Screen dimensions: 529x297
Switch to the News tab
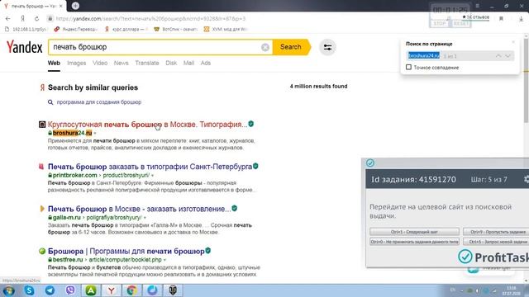coord(122,63)
